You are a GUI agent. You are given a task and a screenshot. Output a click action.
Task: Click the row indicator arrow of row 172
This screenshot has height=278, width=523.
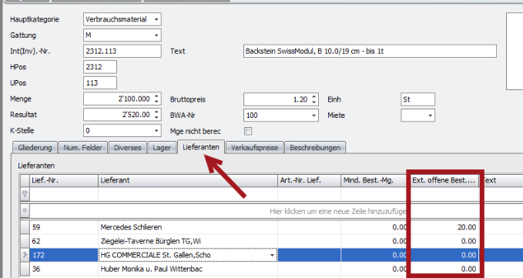pyautogui.click(x=25, y=256)
